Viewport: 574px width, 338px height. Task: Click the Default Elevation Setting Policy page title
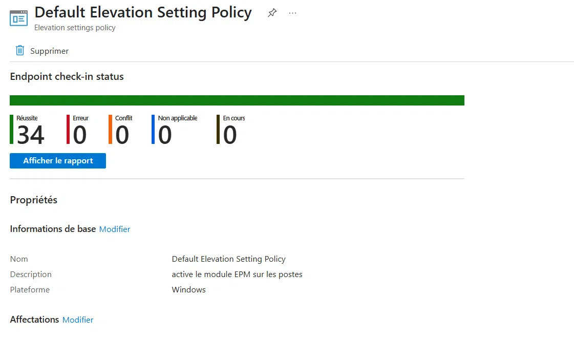click(143, 12)
